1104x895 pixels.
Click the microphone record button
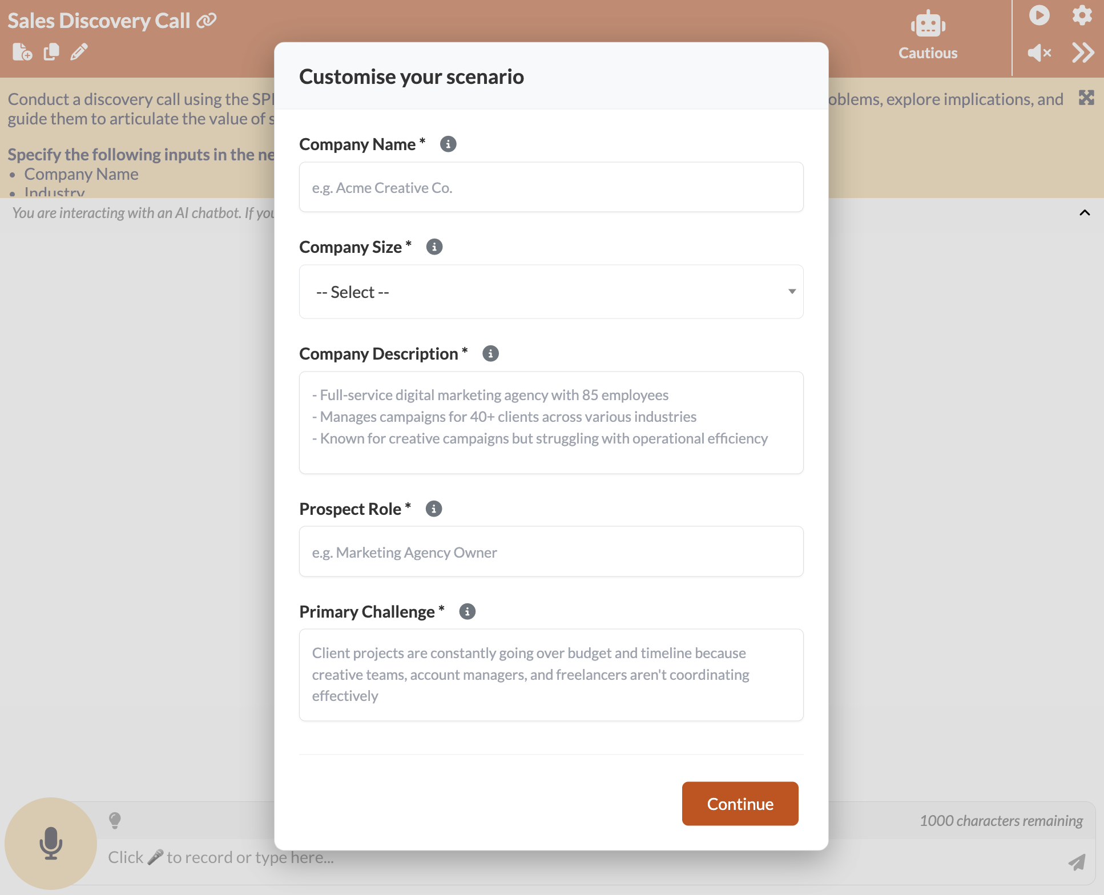tap(50, 843)
